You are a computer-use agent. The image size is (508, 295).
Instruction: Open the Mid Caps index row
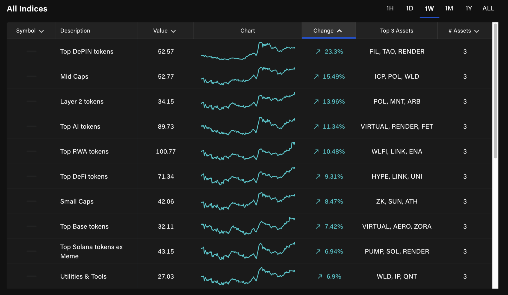[74, 76]
